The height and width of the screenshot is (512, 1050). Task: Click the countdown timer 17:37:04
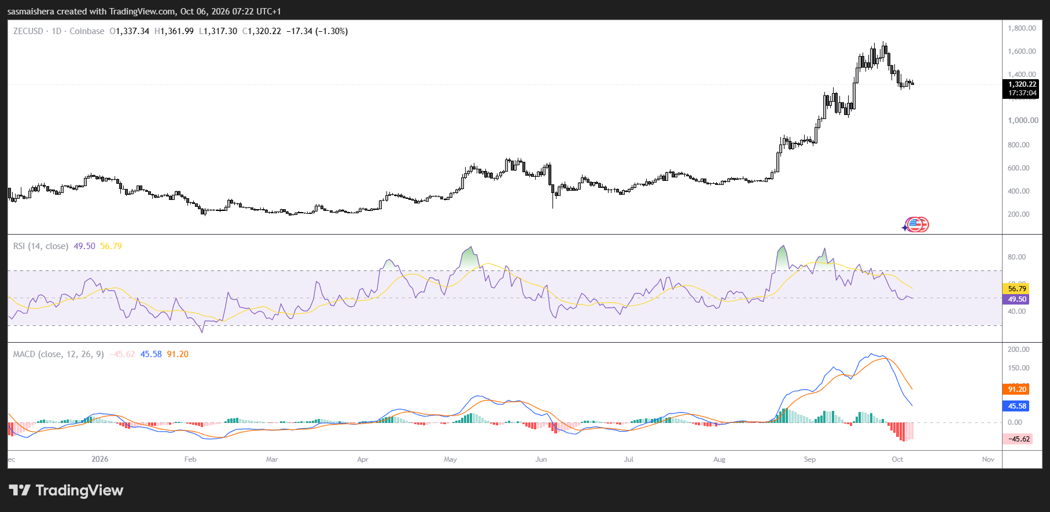1022,93
